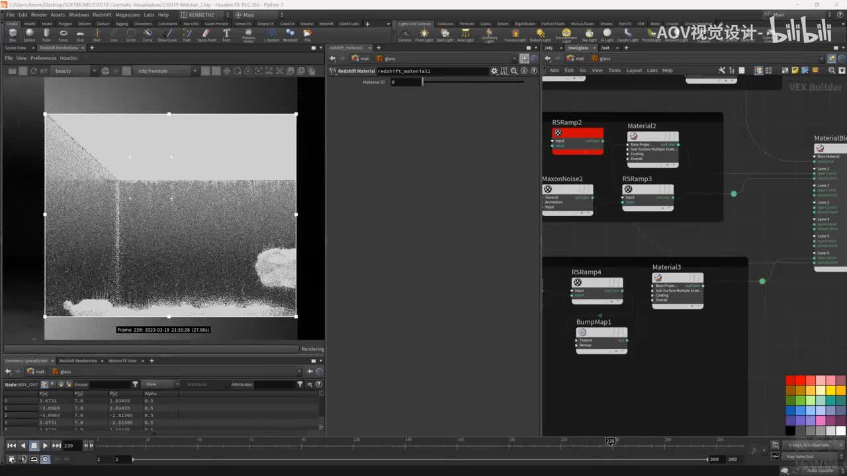Click Preferences in RenderView menu
Image resolution: width=847 pixels, height=476 pixels.
(44, 58)
